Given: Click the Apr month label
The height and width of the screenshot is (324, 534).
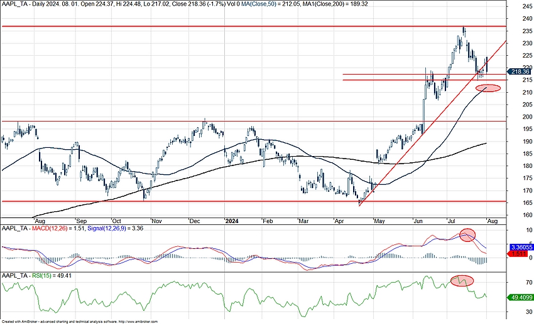Looking at the screenshot, I should point(339,221).
